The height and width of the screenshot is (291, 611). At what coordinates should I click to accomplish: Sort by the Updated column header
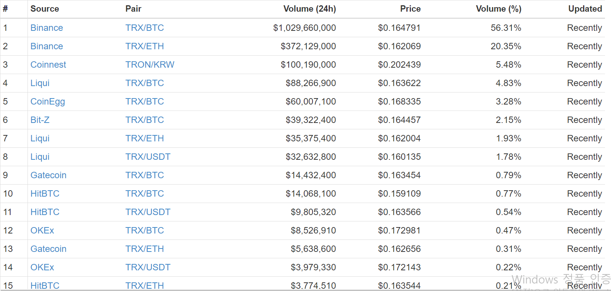(585, 9)
